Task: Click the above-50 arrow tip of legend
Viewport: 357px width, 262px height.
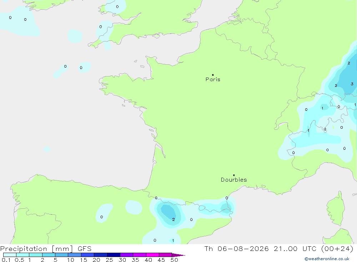Action: [178, 255]
